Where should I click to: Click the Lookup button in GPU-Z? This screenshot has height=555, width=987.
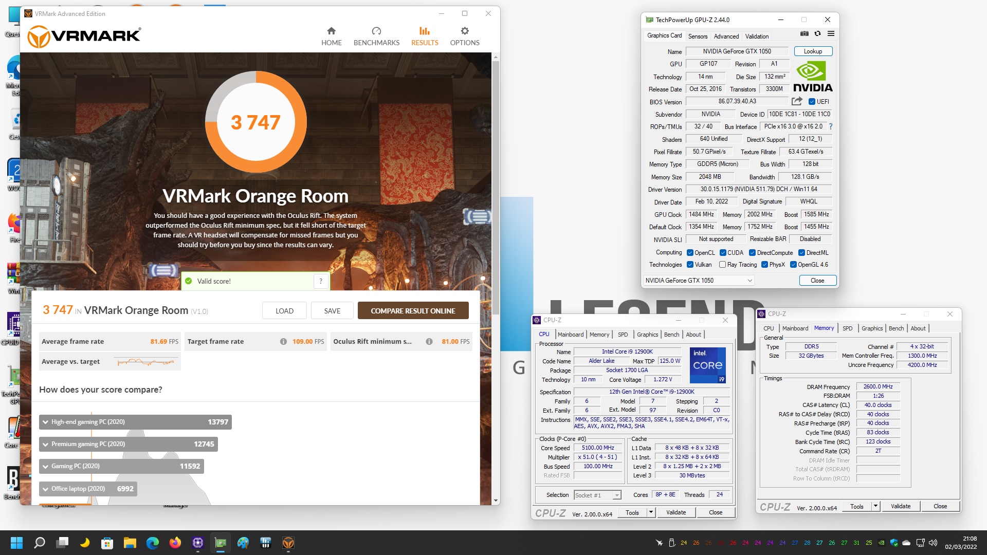(813, 51)
